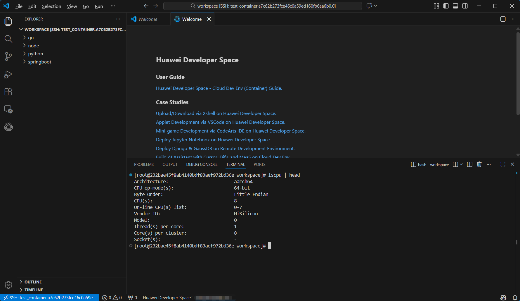Click the forwarded ports status indicator
This screenshot has width=520, height=301.
[133, 298]
